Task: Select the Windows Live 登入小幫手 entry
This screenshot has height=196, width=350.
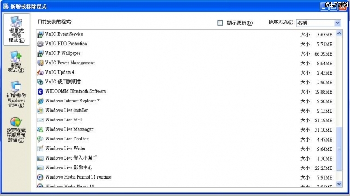Action: 186,158
